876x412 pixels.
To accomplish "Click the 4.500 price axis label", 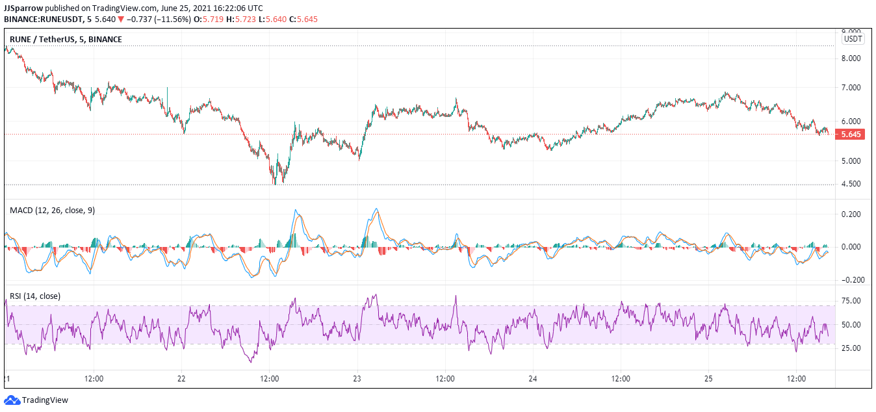I will [851, 184].
